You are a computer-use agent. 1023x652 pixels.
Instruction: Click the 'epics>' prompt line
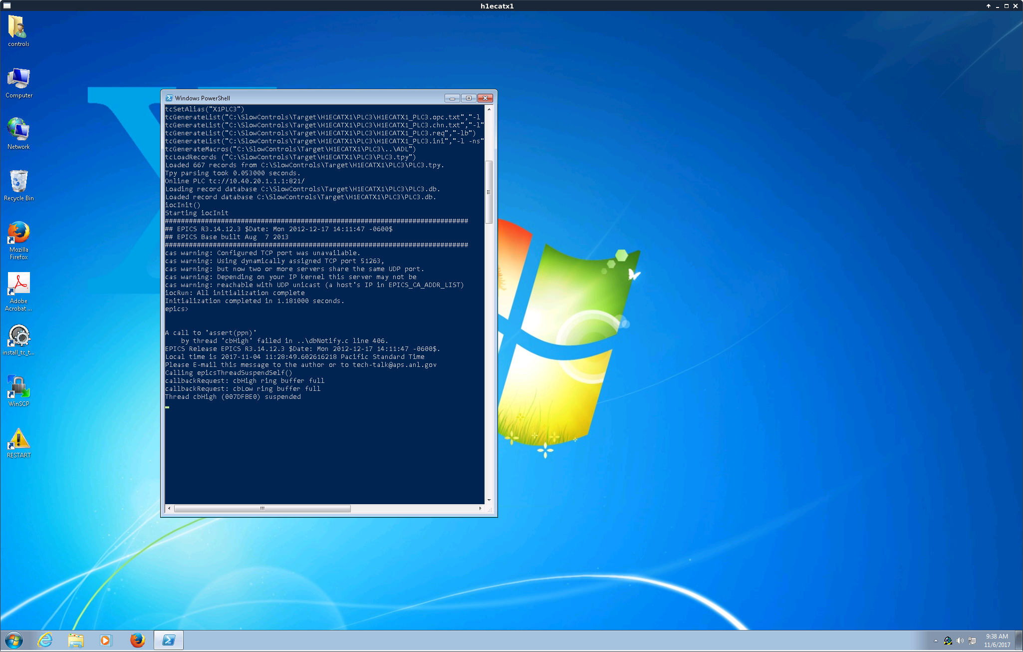(x=177, y=309)
